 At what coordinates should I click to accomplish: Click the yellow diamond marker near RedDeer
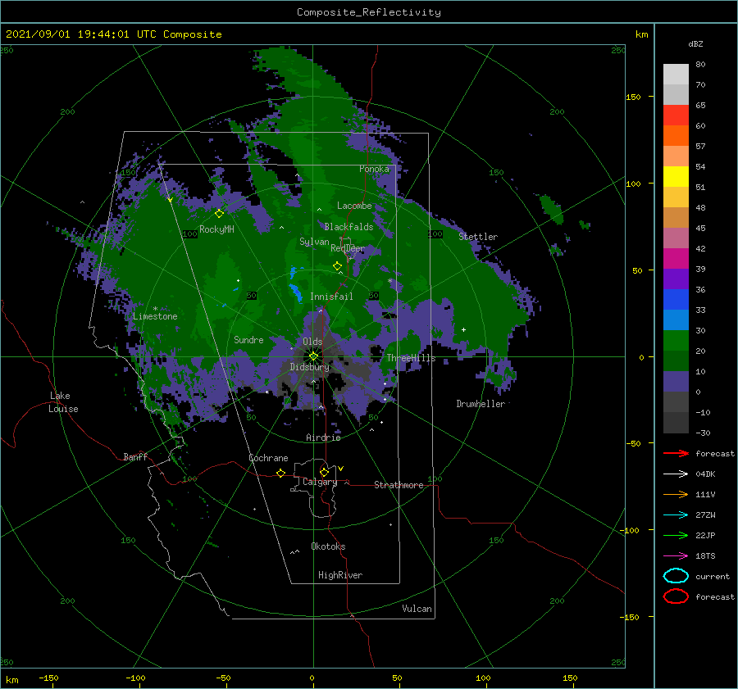point(337,266)
